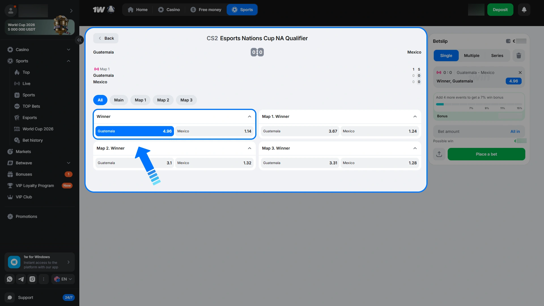This screenshot has height=306, width=544.
Task: Open Support chat
Action: tap(40, 297)
